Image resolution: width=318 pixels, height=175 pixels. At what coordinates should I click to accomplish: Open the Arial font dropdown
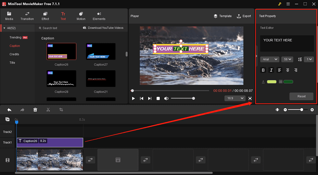270,59
